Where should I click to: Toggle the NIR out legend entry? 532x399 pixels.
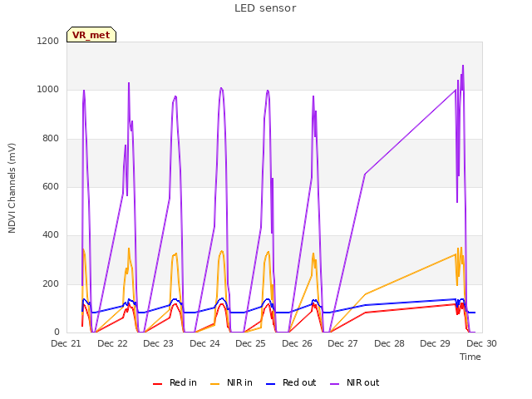355,382
